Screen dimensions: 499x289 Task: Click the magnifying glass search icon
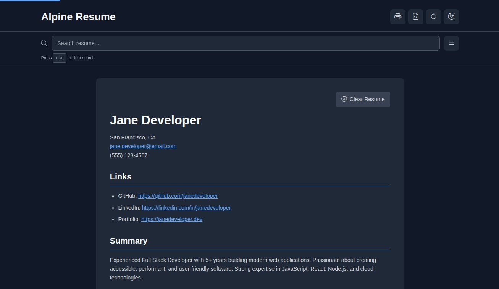coord(44,43)
